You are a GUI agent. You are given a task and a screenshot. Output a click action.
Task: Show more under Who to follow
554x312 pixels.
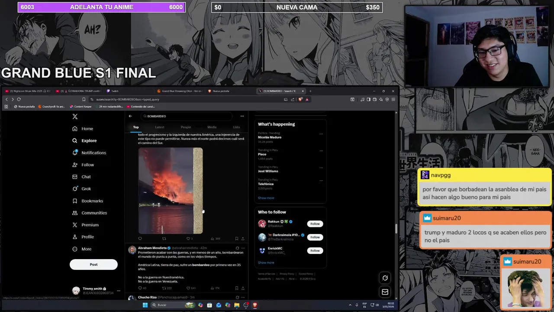(x=266, y=263)
